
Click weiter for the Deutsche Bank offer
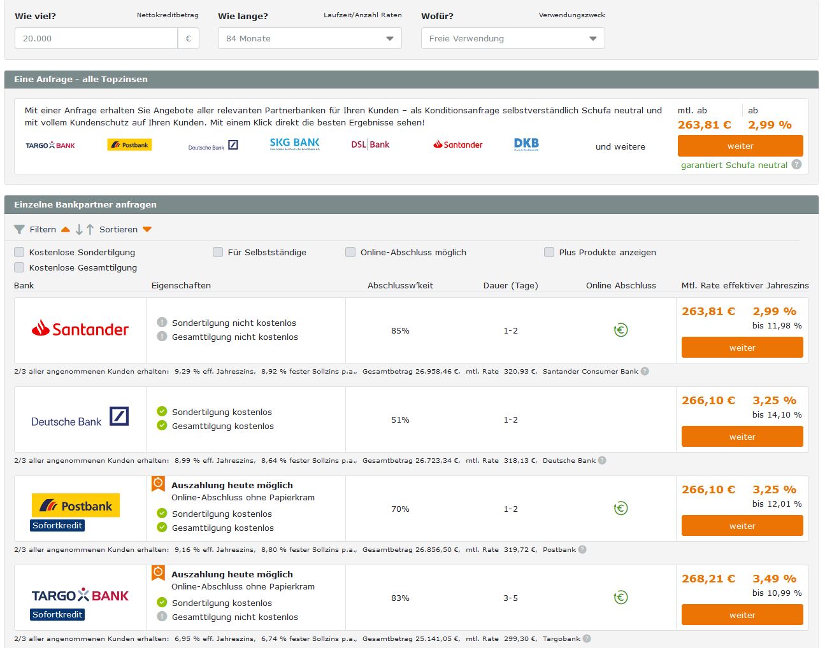pos(742,437)
